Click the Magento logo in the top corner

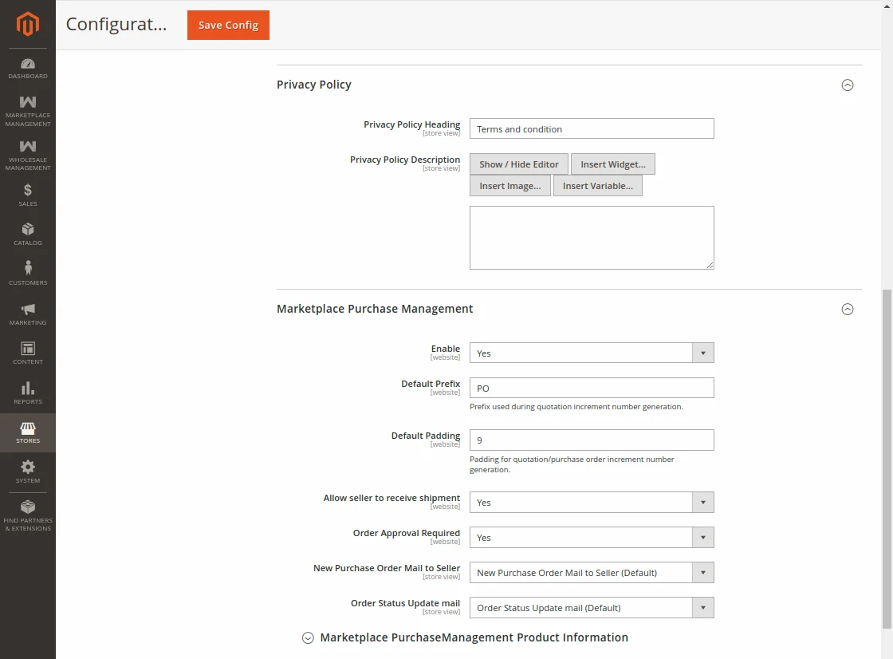(28, 24)
